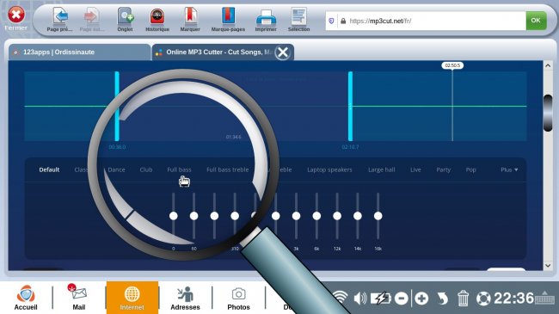
Task: Click the 12k equalizer slider knob
Action: tap(337, 216)
